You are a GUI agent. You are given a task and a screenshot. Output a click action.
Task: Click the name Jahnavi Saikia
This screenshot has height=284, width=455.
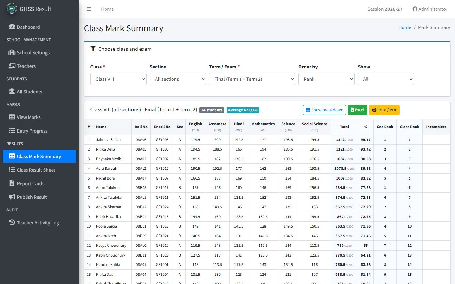(x=108, y=139)
